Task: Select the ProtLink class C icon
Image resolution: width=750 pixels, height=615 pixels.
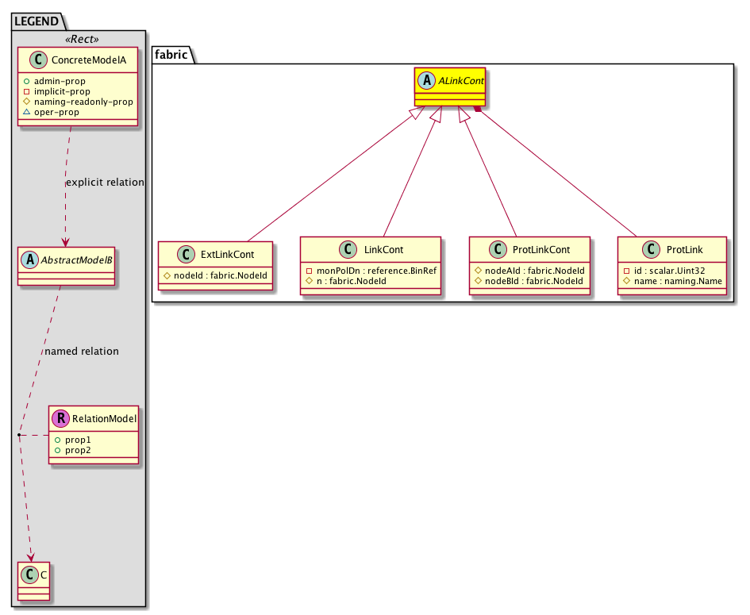Action: pyautogui.click(x=648, y=249)
